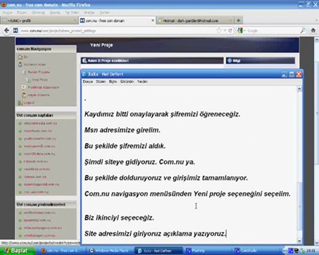Place cursor after 'açıklama yazıyoruz.' text
Image resolution: width=319 pixels, height=255 pixels.
tap(226, 234)
